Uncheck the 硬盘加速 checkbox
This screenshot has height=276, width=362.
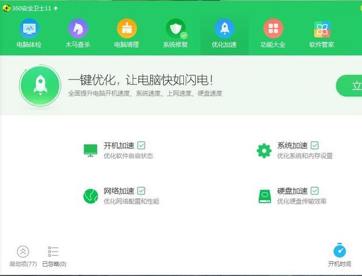[x=315, y=191]
